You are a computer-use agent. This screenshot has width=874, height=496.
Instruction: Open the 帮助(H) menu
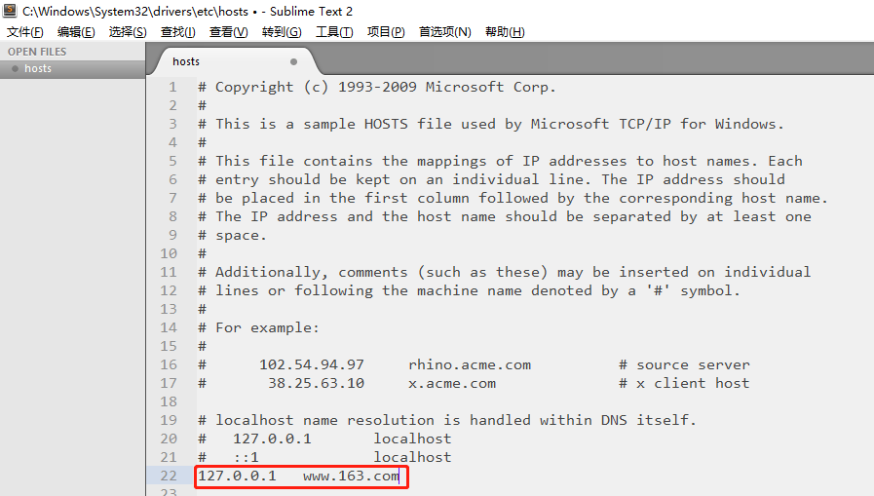(505, 32)
